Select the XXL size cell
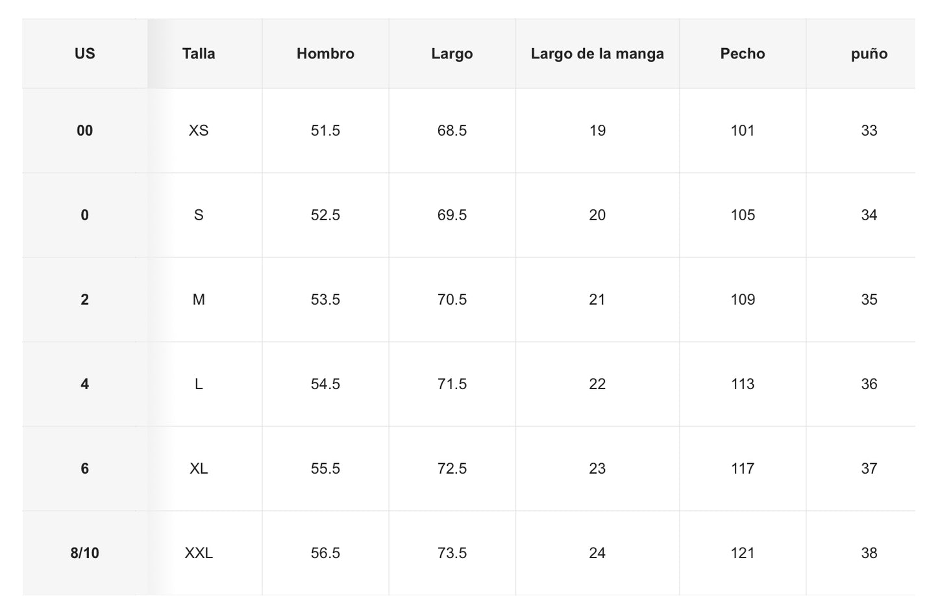The height and width of the screenshot is (601, 938). 199,553
